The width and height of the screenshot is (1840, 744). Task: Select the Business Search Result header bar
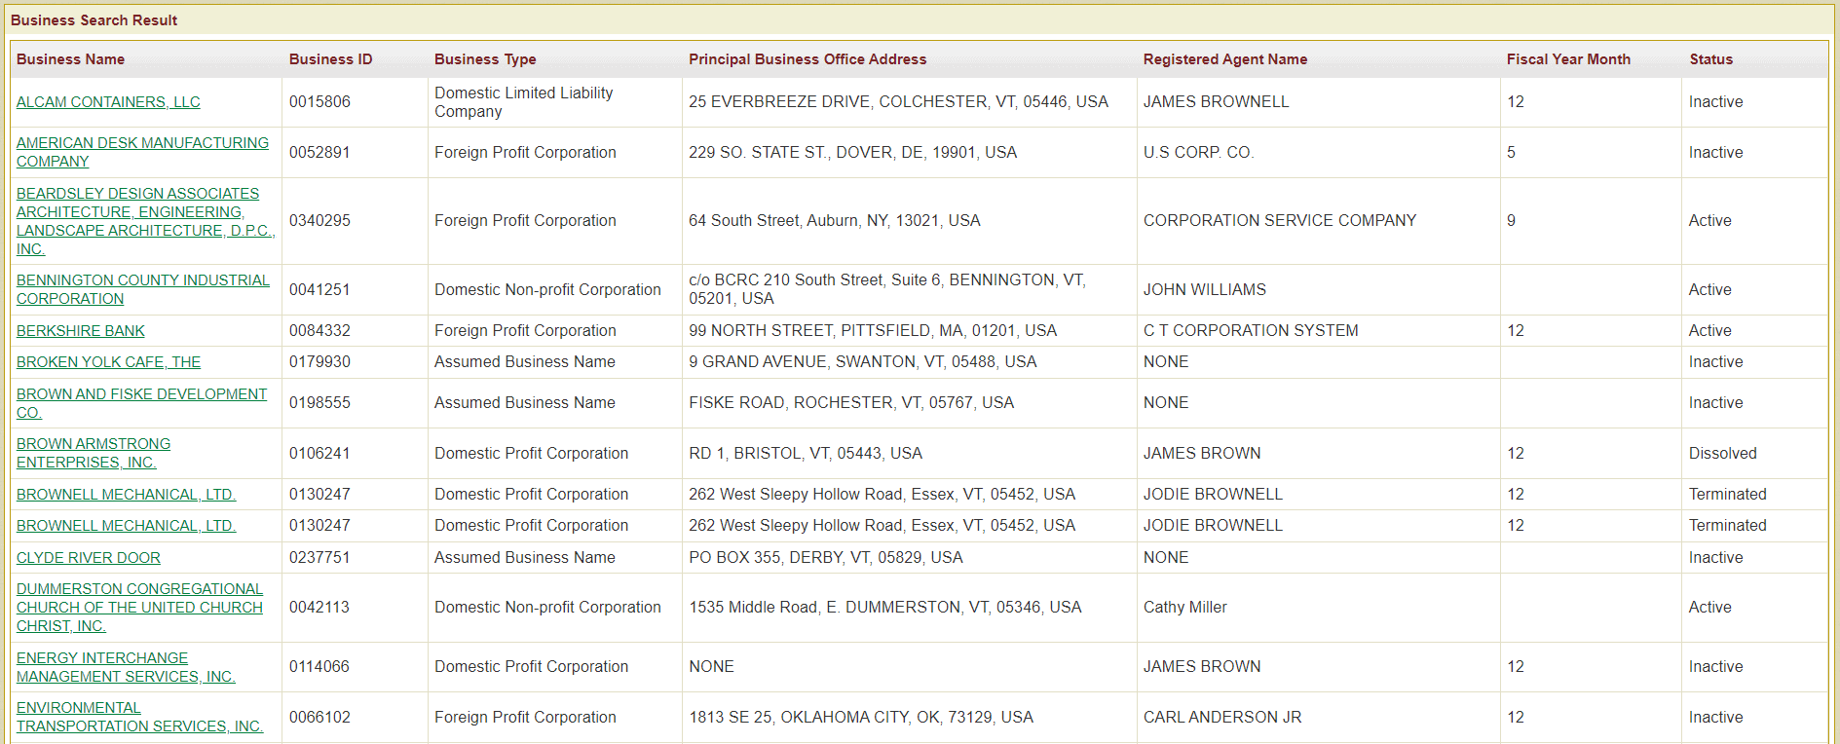click(94, 19)
